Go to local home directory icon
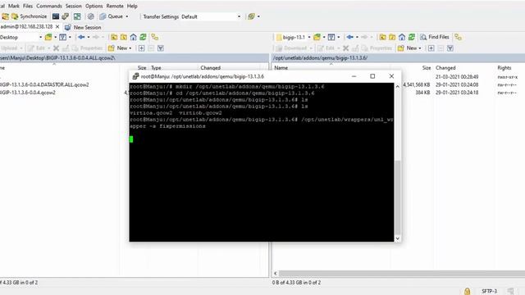This screenshot has width=525, height=295. point(133,37)
